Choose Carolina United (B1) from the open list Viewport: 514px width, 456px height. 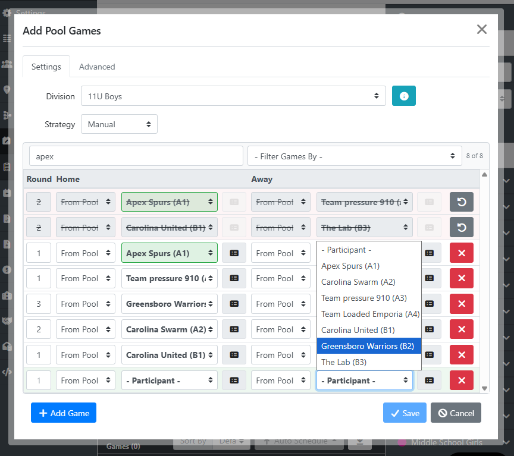pos(369,330)
